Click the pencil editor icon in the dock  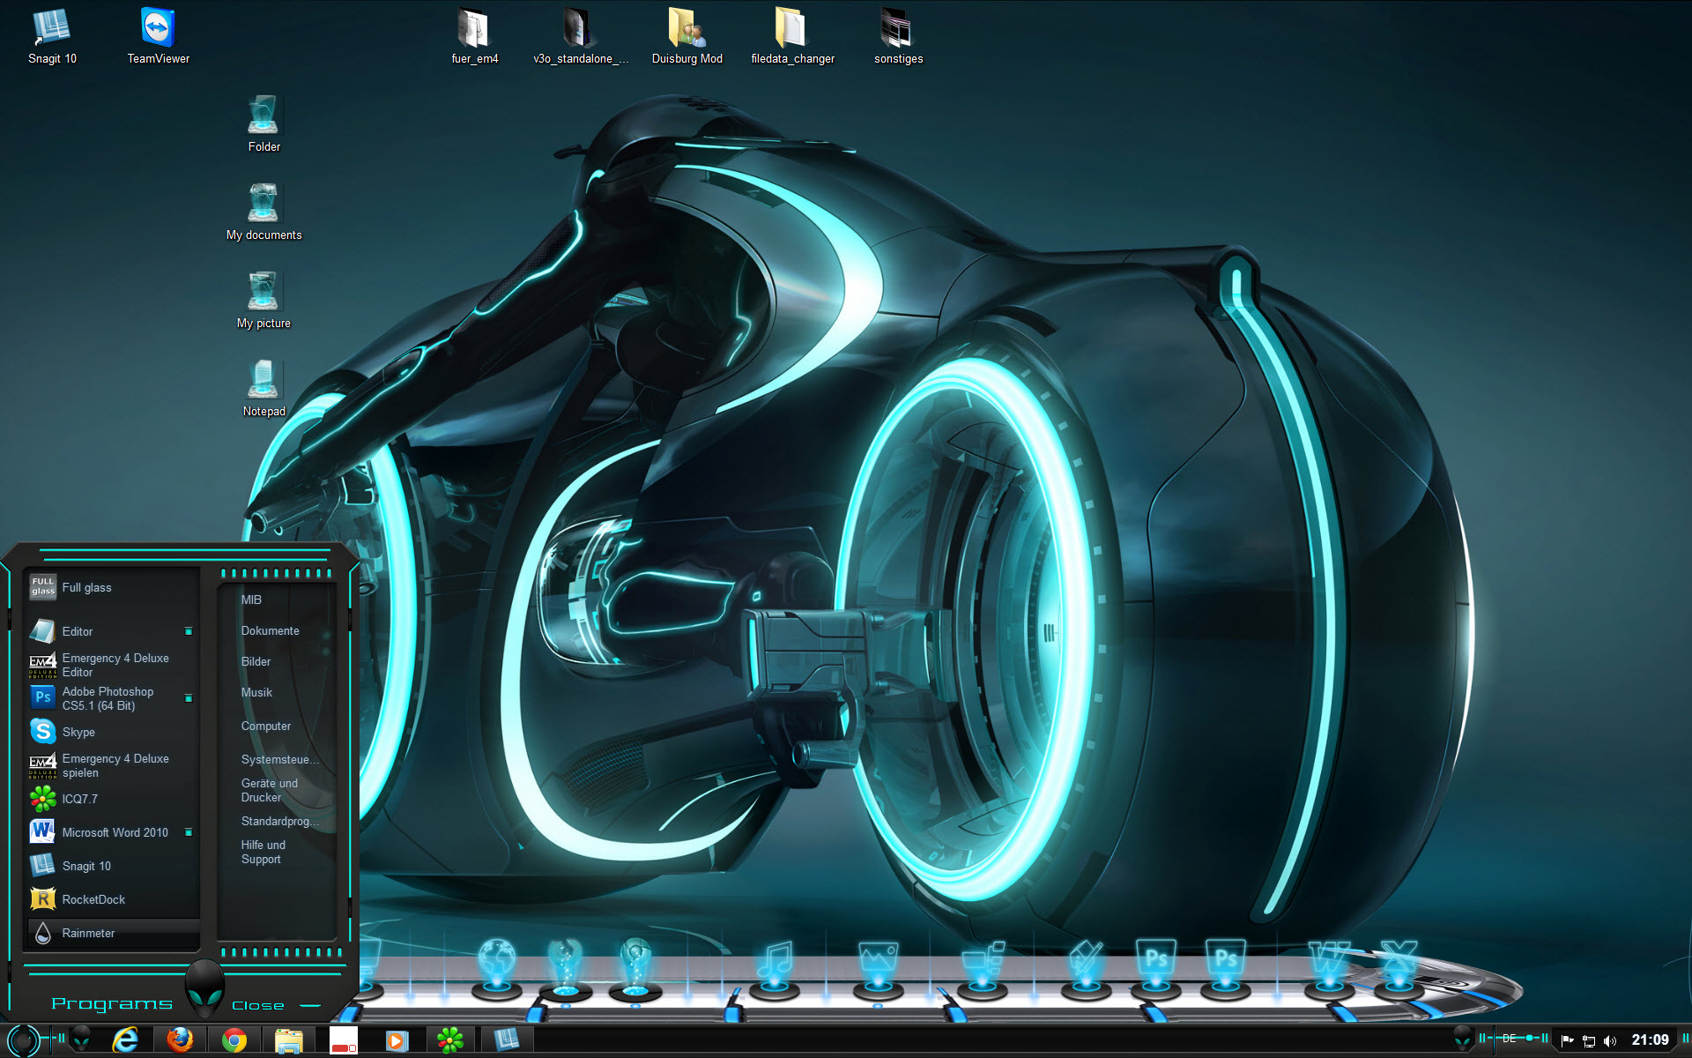pyautogui.click(x=1086, y=968)
